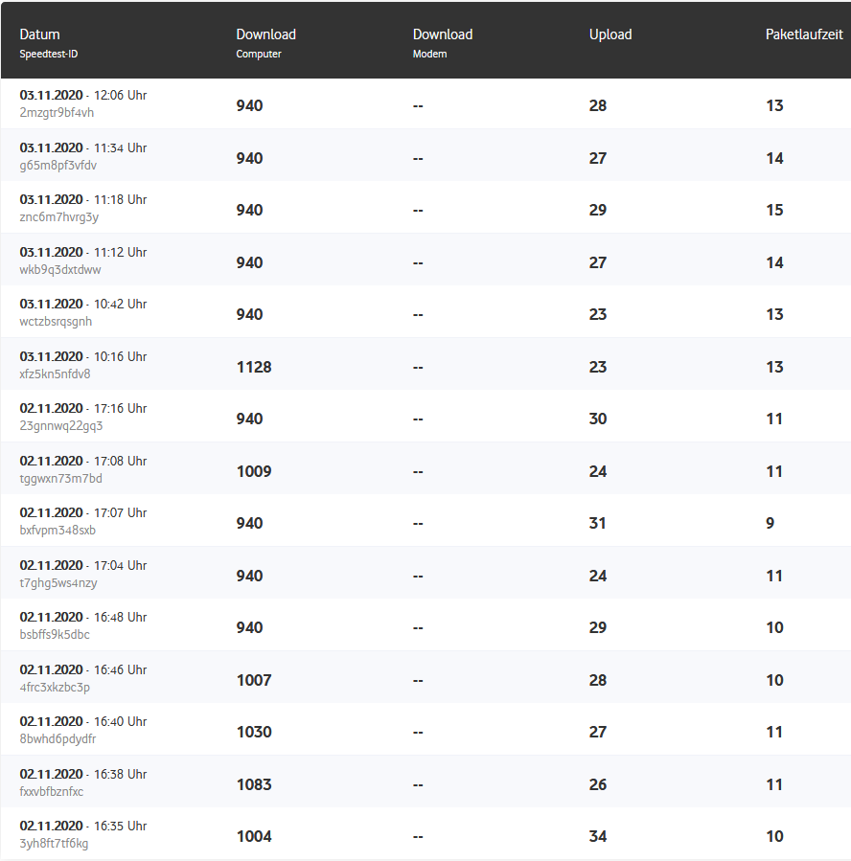The height and width of the screenshot is (861, 851).
Task: Click the Paketlaufzeit column header
Action: (x=803, y=34)
